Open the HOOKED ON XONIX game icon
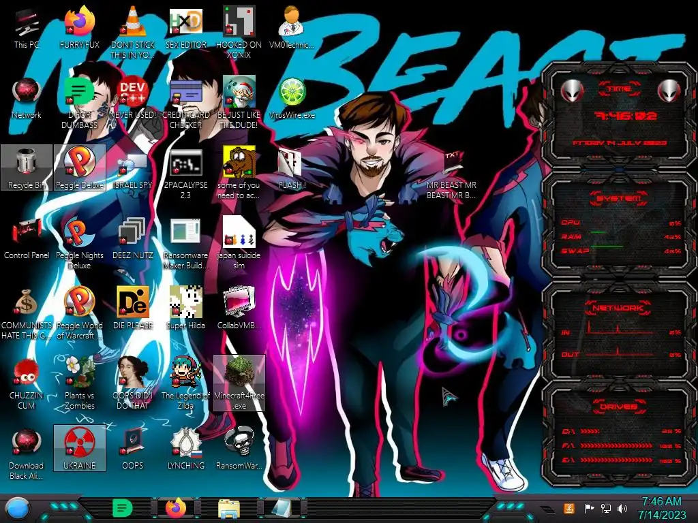 pyautogui.click(x=239, y=33)
